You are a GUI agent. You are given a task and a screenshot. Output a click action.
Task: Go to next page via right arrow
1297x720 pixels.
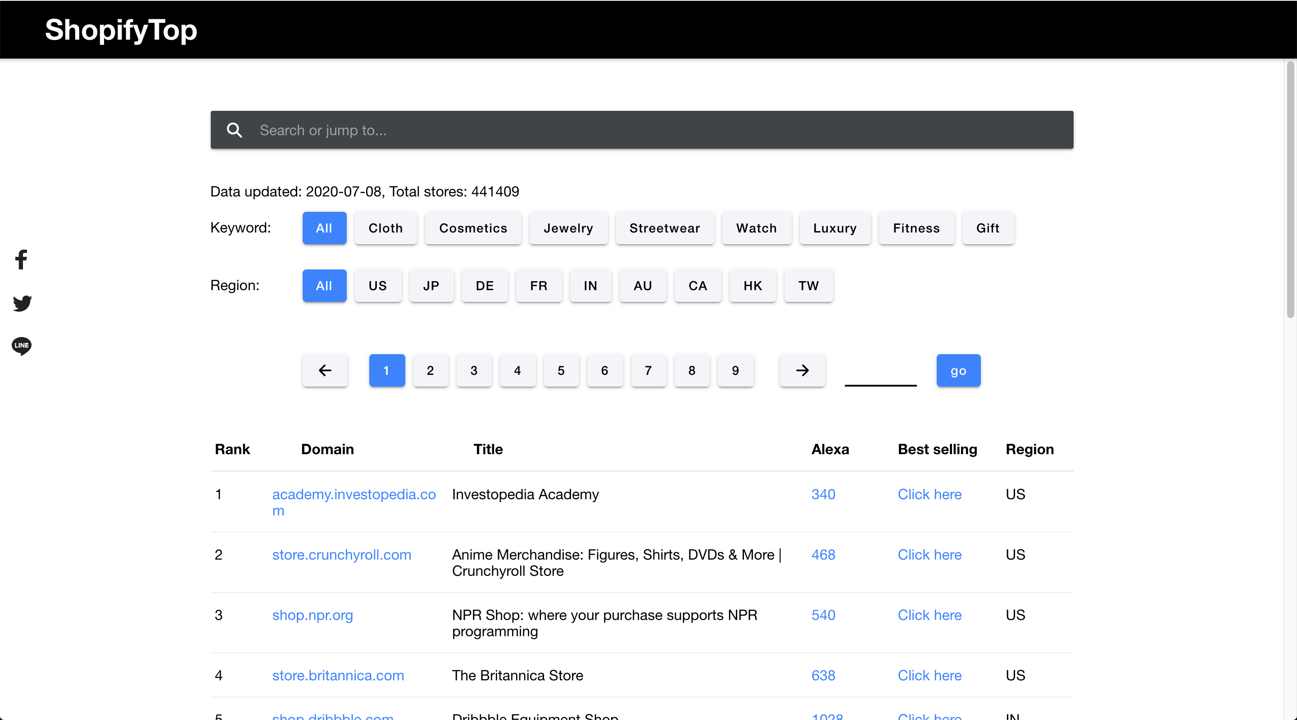pos(802,370)
